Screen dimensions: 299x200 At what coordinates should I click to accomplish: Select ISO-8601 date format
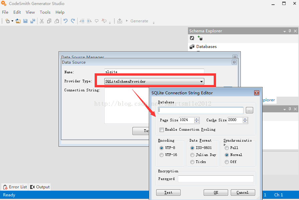pos(192,148)
